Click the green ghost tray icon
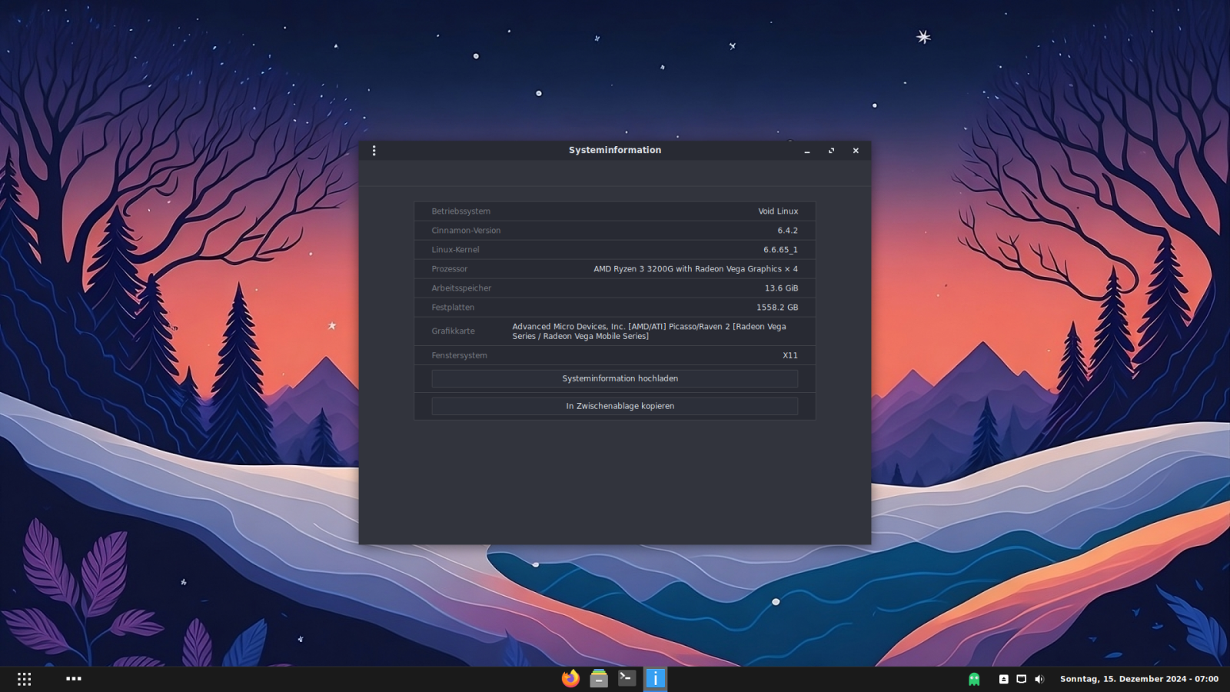Image resolution: width=1230 pixels, height=692 pixels. click(974, 679)
